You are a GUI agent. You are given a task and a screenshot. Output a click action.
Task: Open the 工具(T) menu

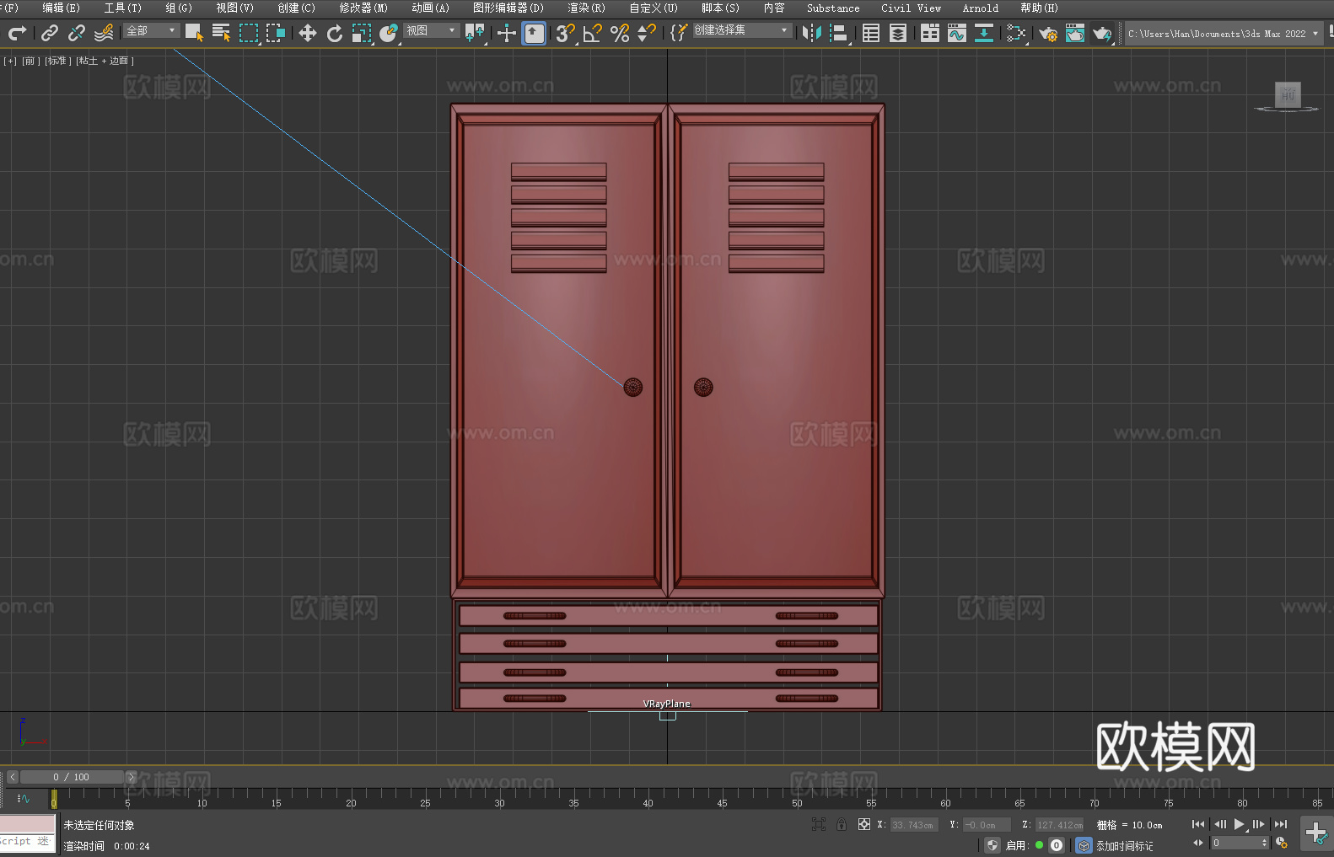[123, 8]
